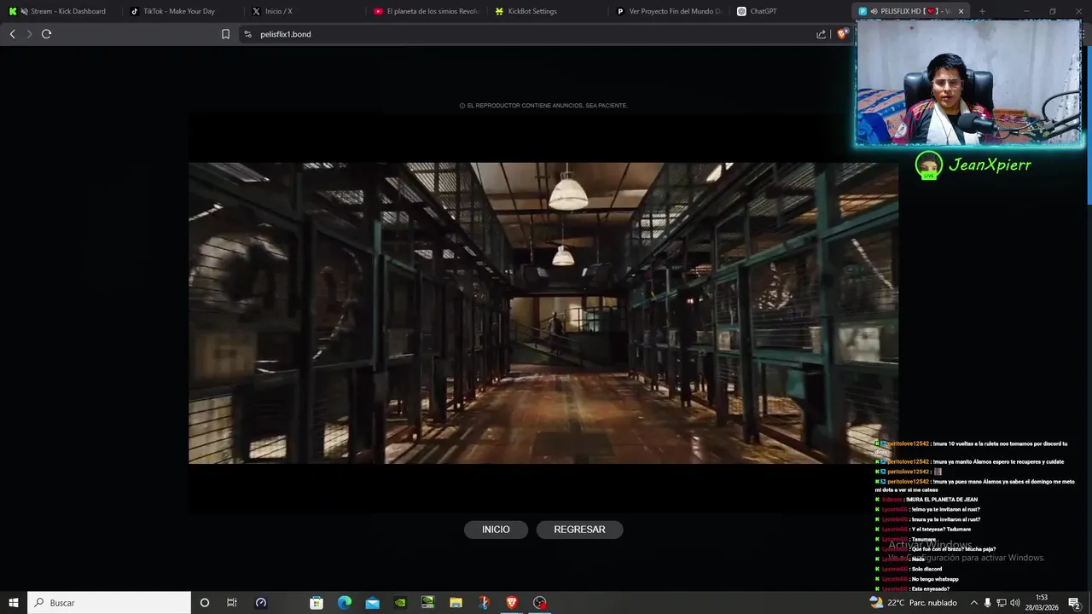This screenshot has height=614, width=1092.
Task: Open site settings icon beside pelisflix1.bond
Action: click(x=247, y=34)
